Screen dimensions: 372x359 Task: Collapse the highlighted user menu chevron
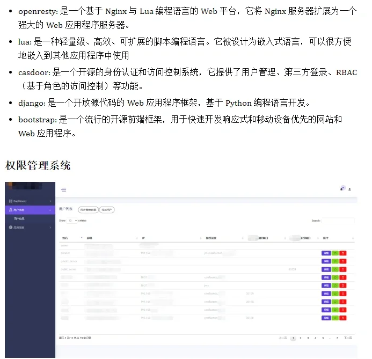point(50,210)
